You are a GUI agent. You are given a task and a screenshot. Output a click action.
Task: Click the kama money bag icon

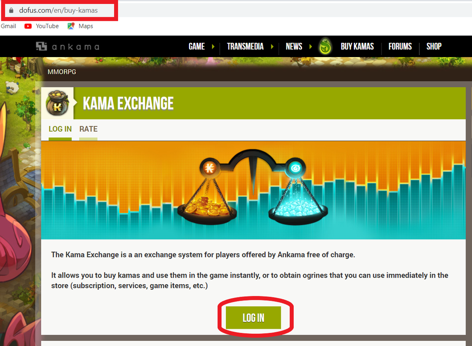click(x=57, y=103)
